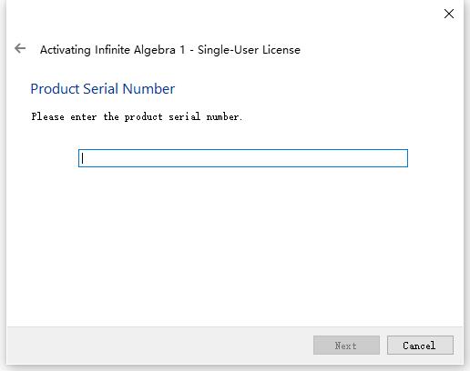Place cursor in the serial number text box
This screenshot has width=470, height=371.
[243, 158]
